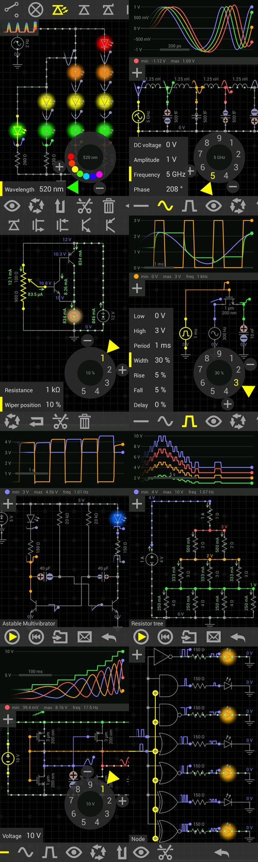Rotate the potentiometer using the rotate icon
The image size is (258, 862).
[x=11, y=422]
